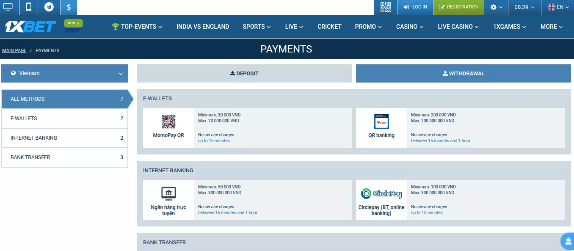
Task: Open the CRICKET section
Action: pos(329,27)
